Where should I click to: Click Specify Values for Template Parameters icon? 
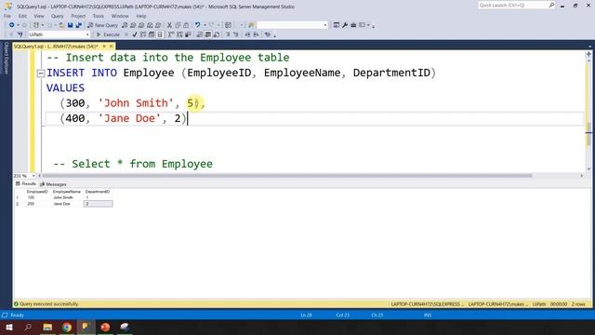pos(268,34)
